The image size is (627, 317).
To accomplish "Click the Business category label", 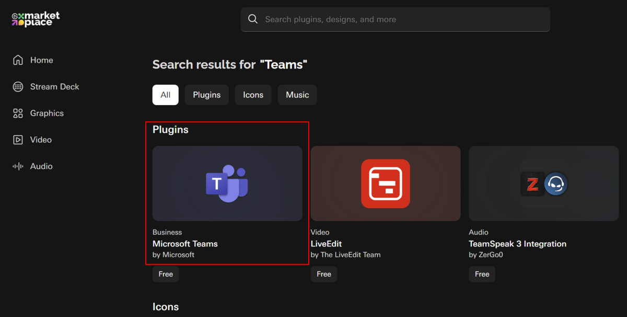I will tap(167, 232).
